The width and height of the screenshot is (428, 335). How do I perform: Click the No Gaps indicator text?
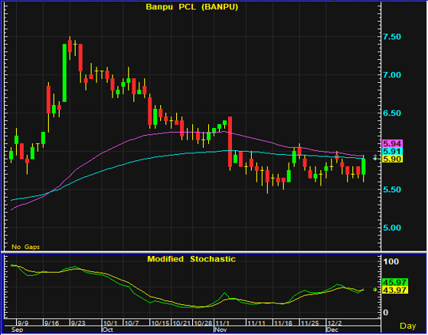point(26,247)
